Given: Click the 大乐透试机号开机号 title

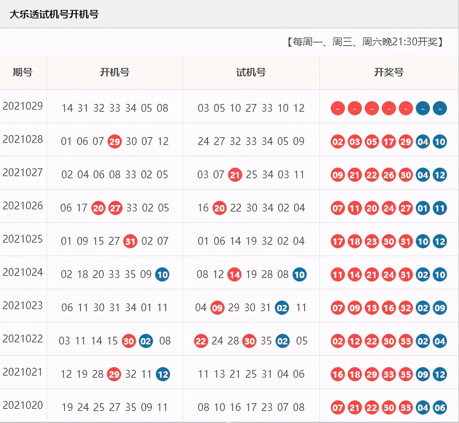Looking at the screenshot, I should 54,14.
